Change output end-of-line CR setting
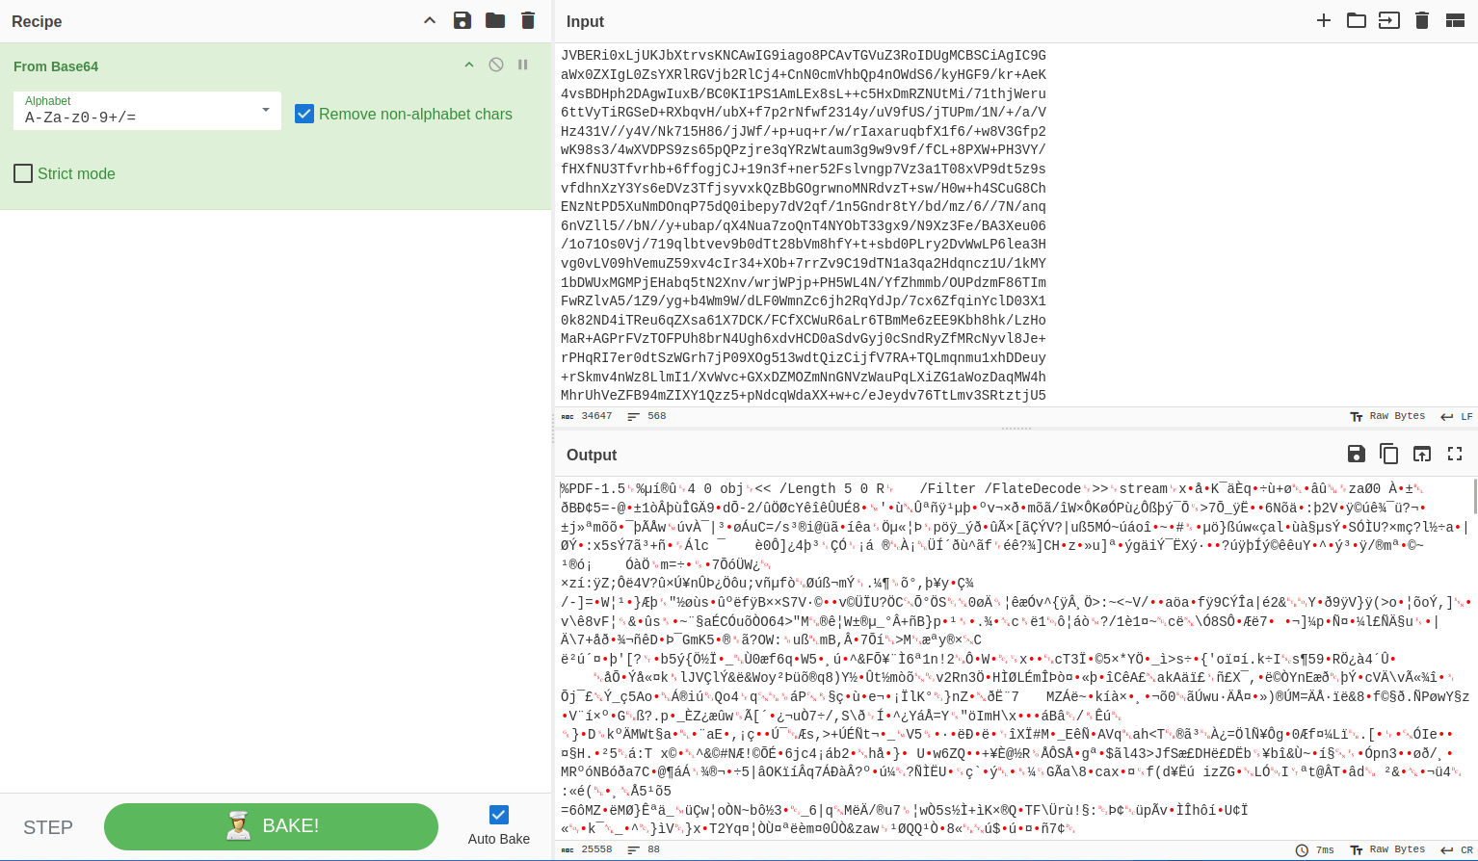The width and height of the screenshot is (1478, 861). [1457, 850]
